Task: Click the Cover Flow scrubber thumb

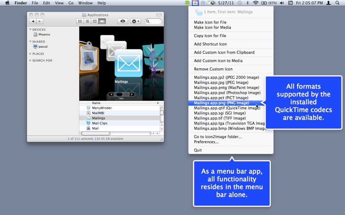Action: pos(119,94)
